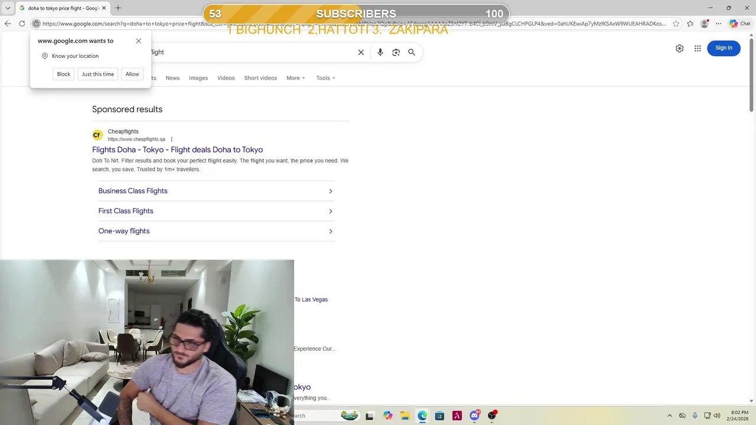Expand the More search filters menu
This screenshot has height=425, width=756.
click(x=296, y=78)
